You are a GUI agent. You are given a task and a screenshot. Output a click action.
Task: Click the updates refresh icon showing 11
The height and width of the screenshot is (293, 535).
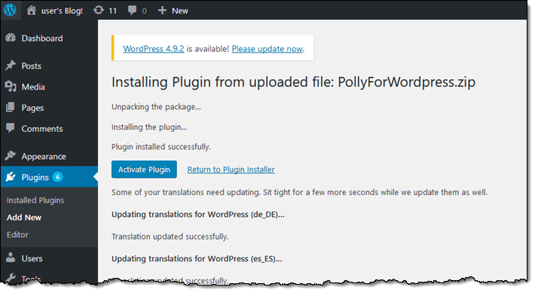[x=99, y=11]
